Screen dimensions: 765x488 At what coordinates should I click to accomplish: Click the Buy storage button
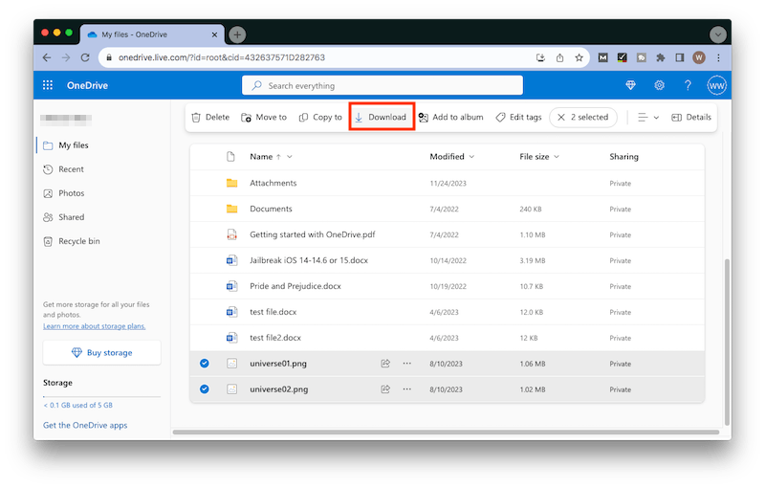click(101, 353)
